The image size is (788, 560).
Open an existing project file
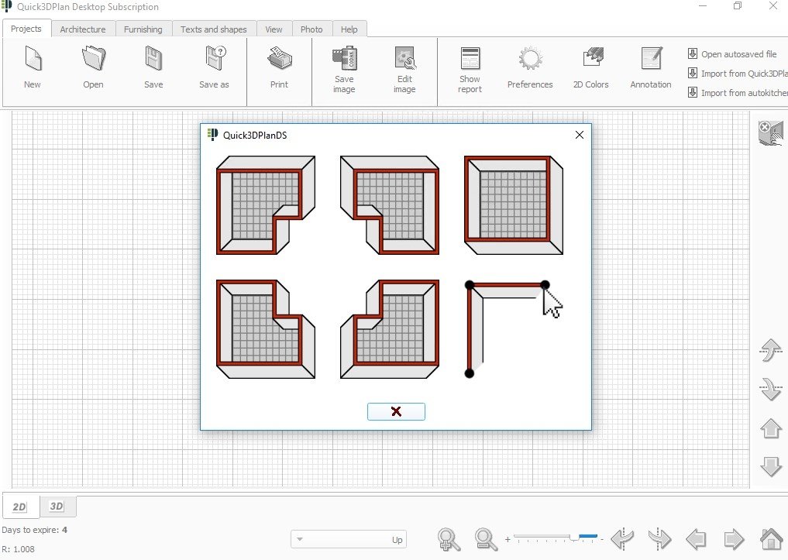tap(94, 67)
